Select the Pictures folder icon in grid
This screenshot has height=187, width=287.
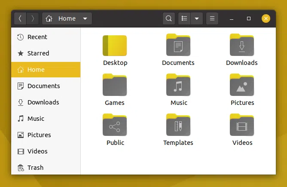pyautogui.click(x=242, y=85)
